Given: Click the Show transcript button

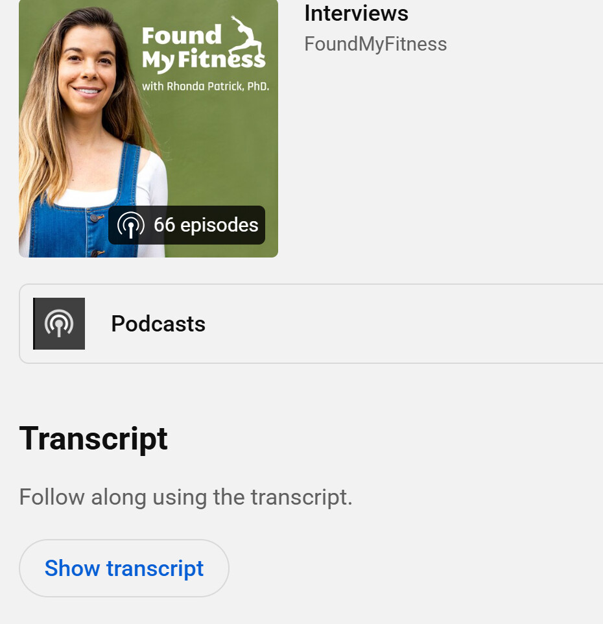Looking at the screenshot, I should click(124, 568).
